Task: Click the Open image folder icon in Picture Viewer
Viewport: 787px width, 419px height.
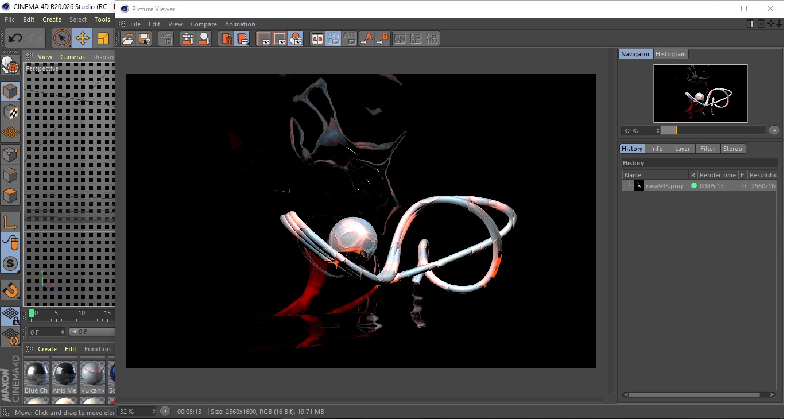Action: point(128,39)
